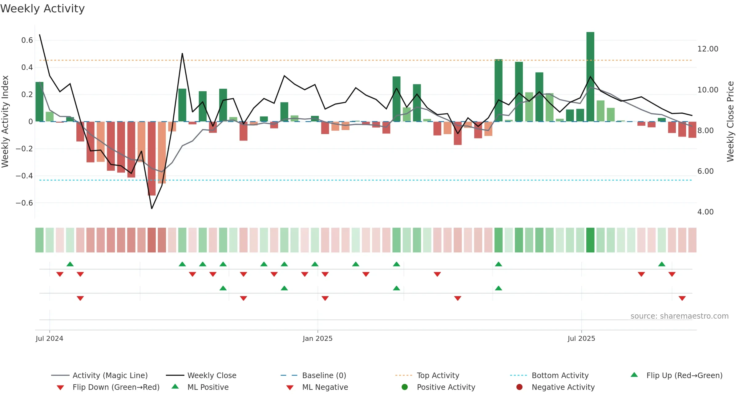Click the Negative Activity red circle
The image size is (739, 416).
[519, 387]
